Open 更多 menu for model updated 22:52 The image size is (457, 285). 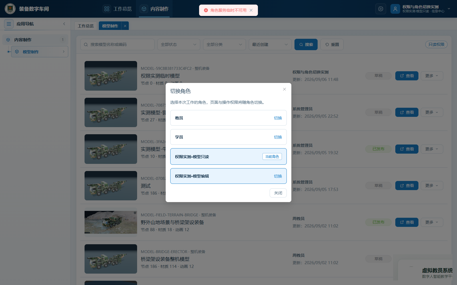[x=432, y=112]
